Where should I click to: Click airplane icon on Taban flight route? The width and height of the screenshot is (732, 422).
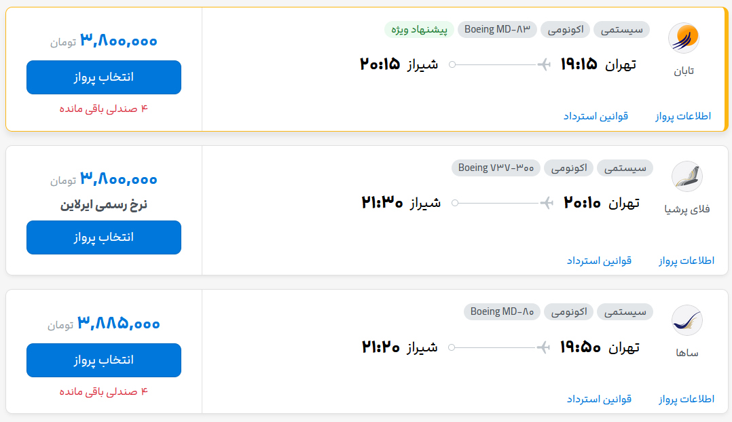click(544, 64)
